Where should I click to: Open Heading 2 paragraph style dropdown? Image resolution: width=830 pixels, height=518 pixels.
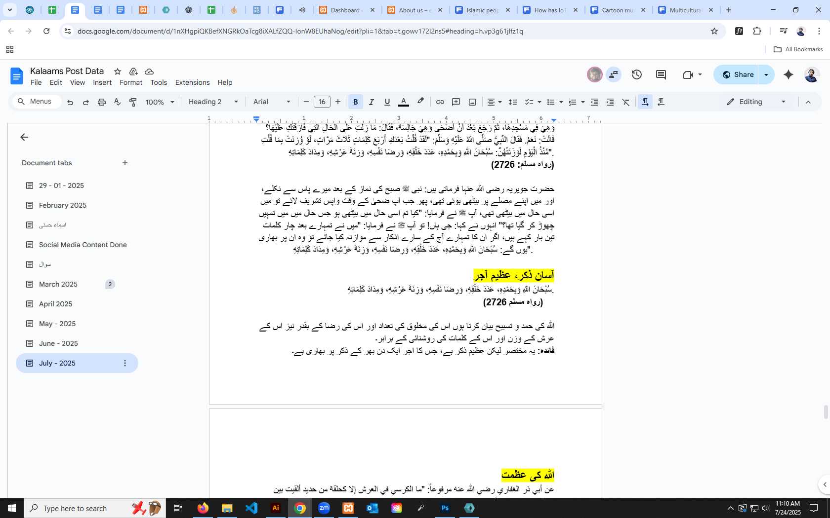213,102
